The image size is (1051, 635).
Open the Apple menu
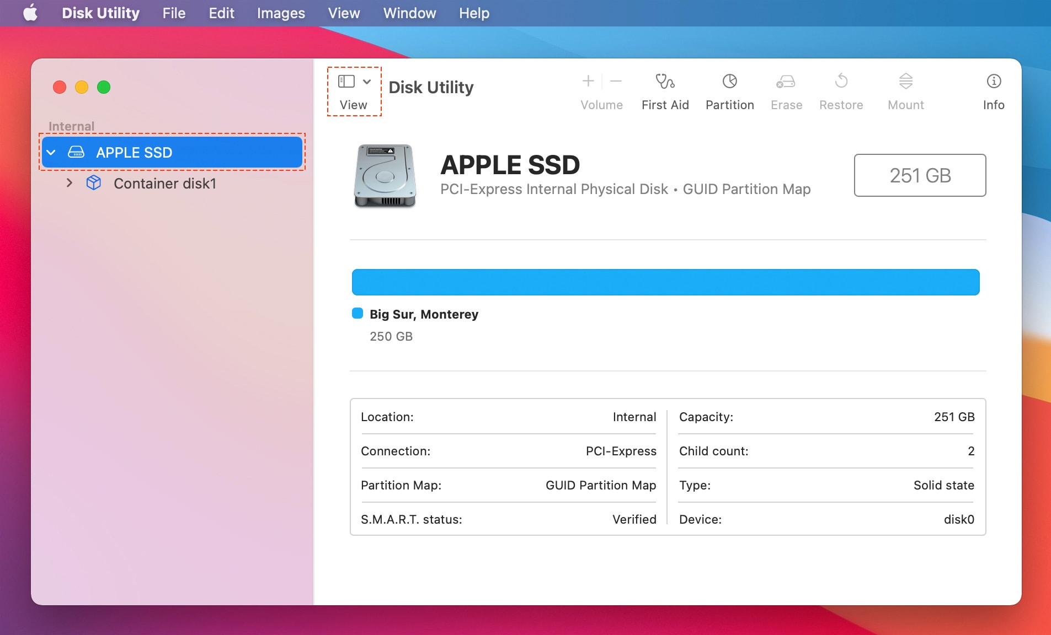[x=30, y=13]
